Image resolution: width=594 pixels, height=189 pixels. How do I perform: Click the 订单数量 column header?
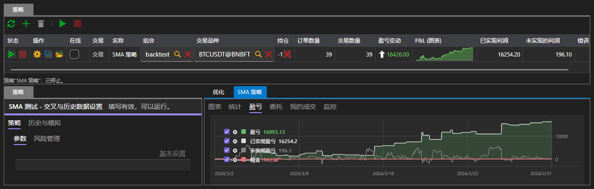pyautogui.click(x=309, y=40)
